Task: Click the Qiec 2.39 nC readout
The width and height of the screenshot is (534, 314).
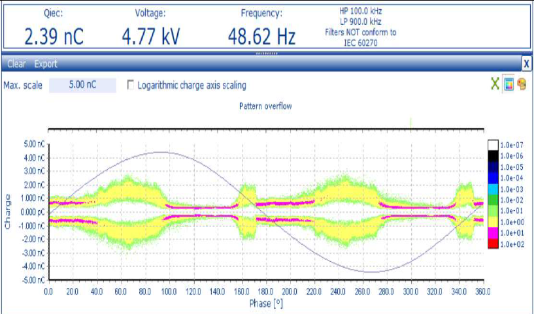Action: point(54,36)
